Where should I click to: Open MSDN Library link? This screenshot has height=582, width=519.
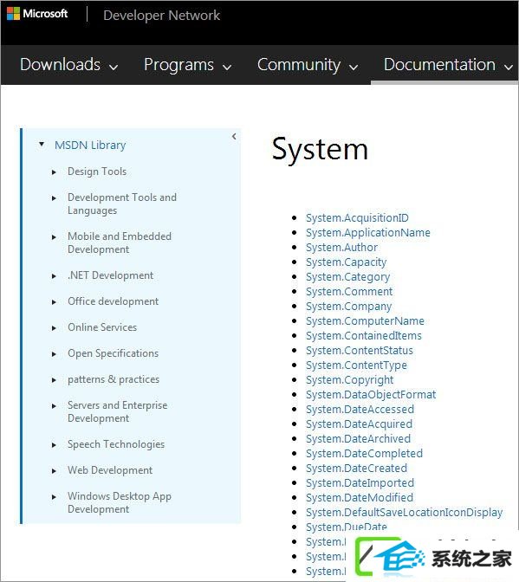coord(90,145)
